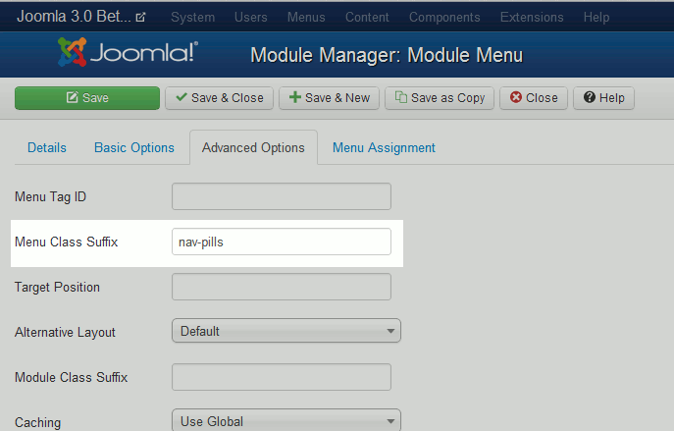Viewport: 674px width, 431px height.
Task: Click Save as Copy button
Action: pyautogui.click(x=440, y=98)
